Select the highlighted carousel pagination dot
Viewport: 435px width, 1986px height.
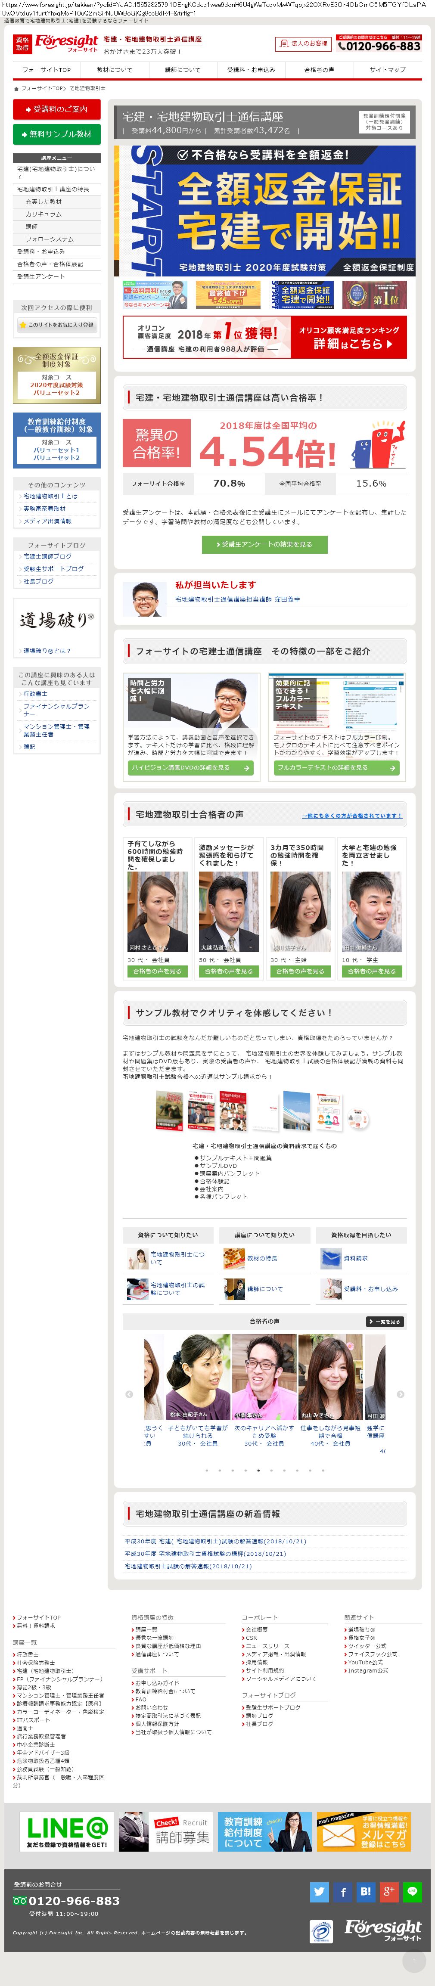point(258,1470)
